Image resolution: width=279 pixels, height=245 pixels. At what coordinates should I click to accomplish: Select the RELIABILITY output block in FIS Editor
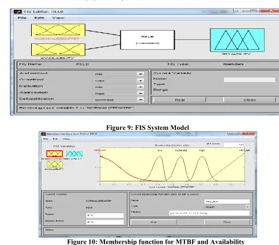(x=237, y=40)
